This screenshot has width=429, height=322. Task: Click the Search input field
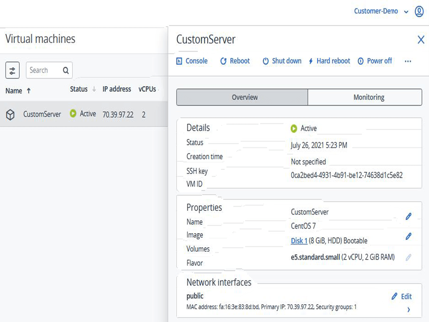pyautogui.click(x=44, y=70)
